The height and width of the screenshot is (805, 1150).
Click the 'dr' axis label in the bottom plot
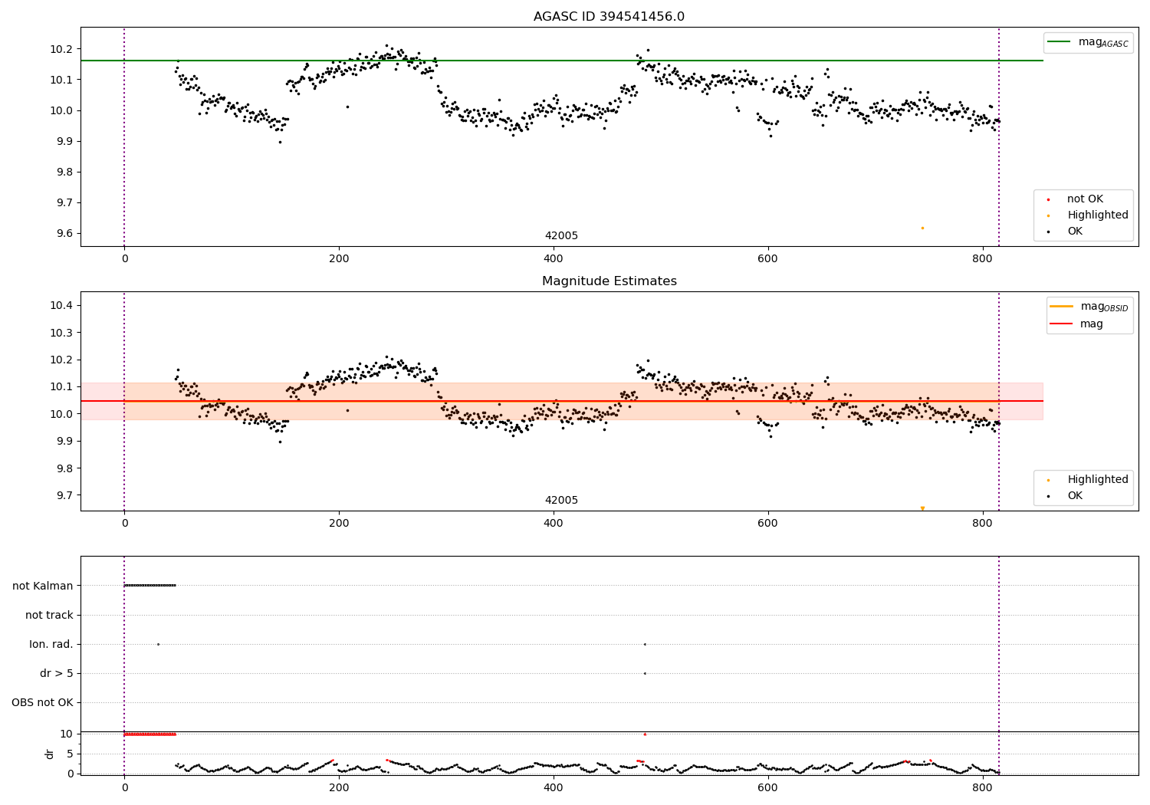[50, 754]
